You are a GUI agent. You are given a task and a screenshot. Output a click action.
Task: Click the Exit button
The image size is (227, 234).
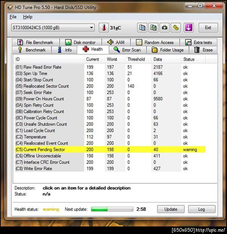pos(208,28)
